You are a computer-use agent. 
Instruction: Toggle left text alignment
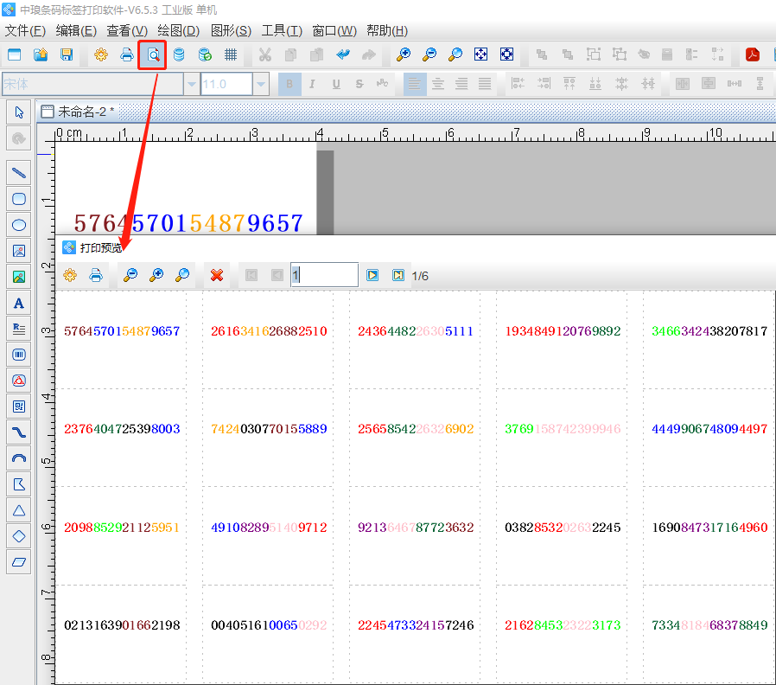(416, 84)
